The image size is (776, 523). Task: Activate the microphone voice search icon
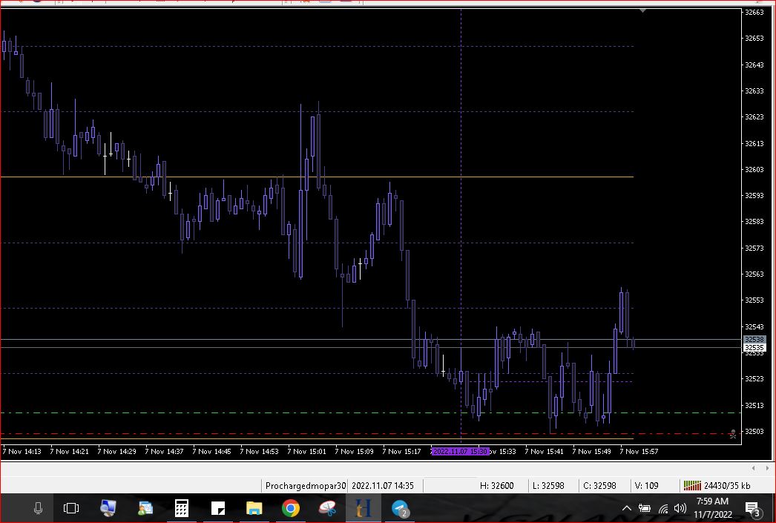38,509
